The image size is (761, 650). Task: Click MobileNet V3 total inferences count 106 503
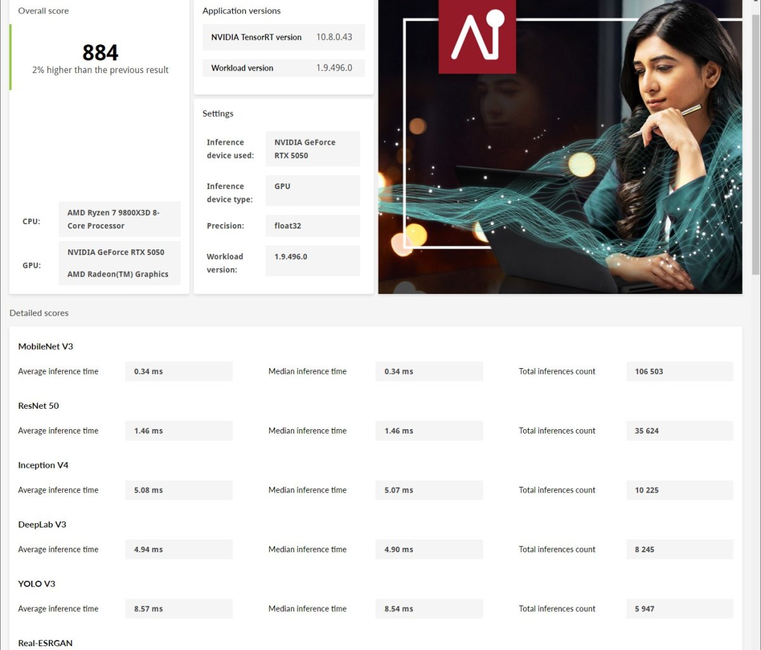[679, 371]
